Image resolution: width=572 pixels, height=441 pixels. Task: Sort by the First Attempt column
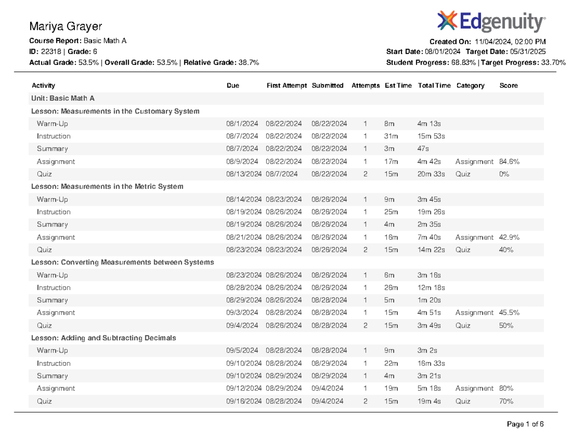click(286, 86)
